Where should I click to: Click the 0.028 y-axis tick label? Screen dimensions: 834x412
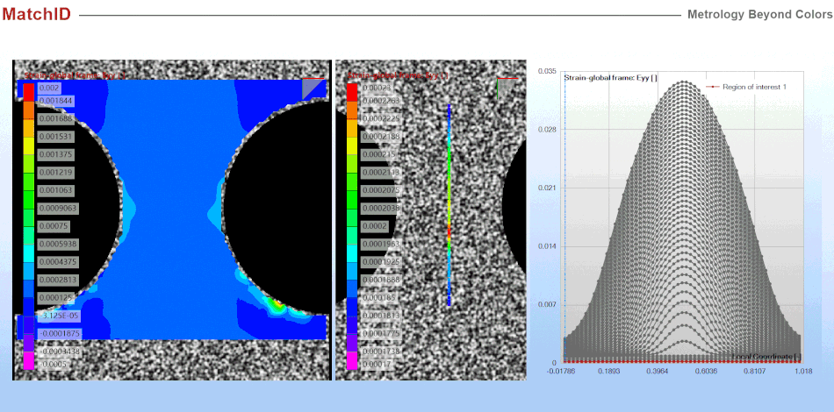tap(547, 130)
